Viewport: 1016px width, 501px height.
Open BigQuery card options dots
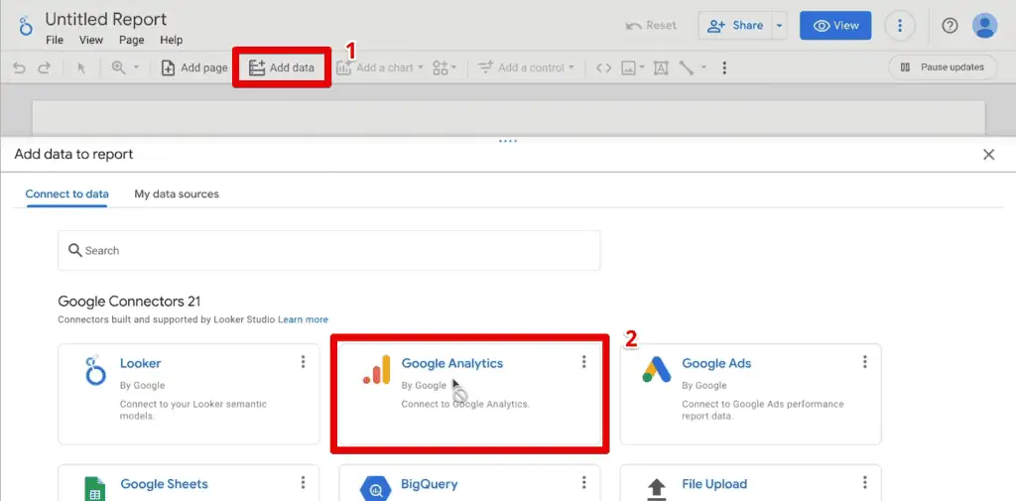tap(583, 482)
